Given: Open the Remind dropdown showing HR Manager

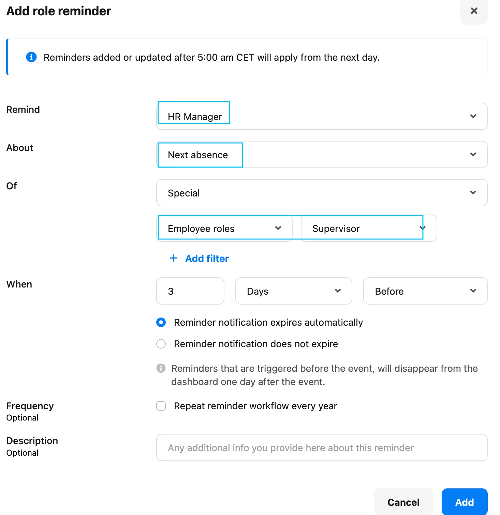Looking at the screenshot, I should pos(322,116).
